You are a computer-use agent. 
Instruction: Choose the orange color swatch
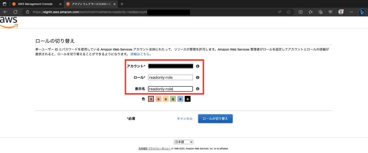[158, 99]
